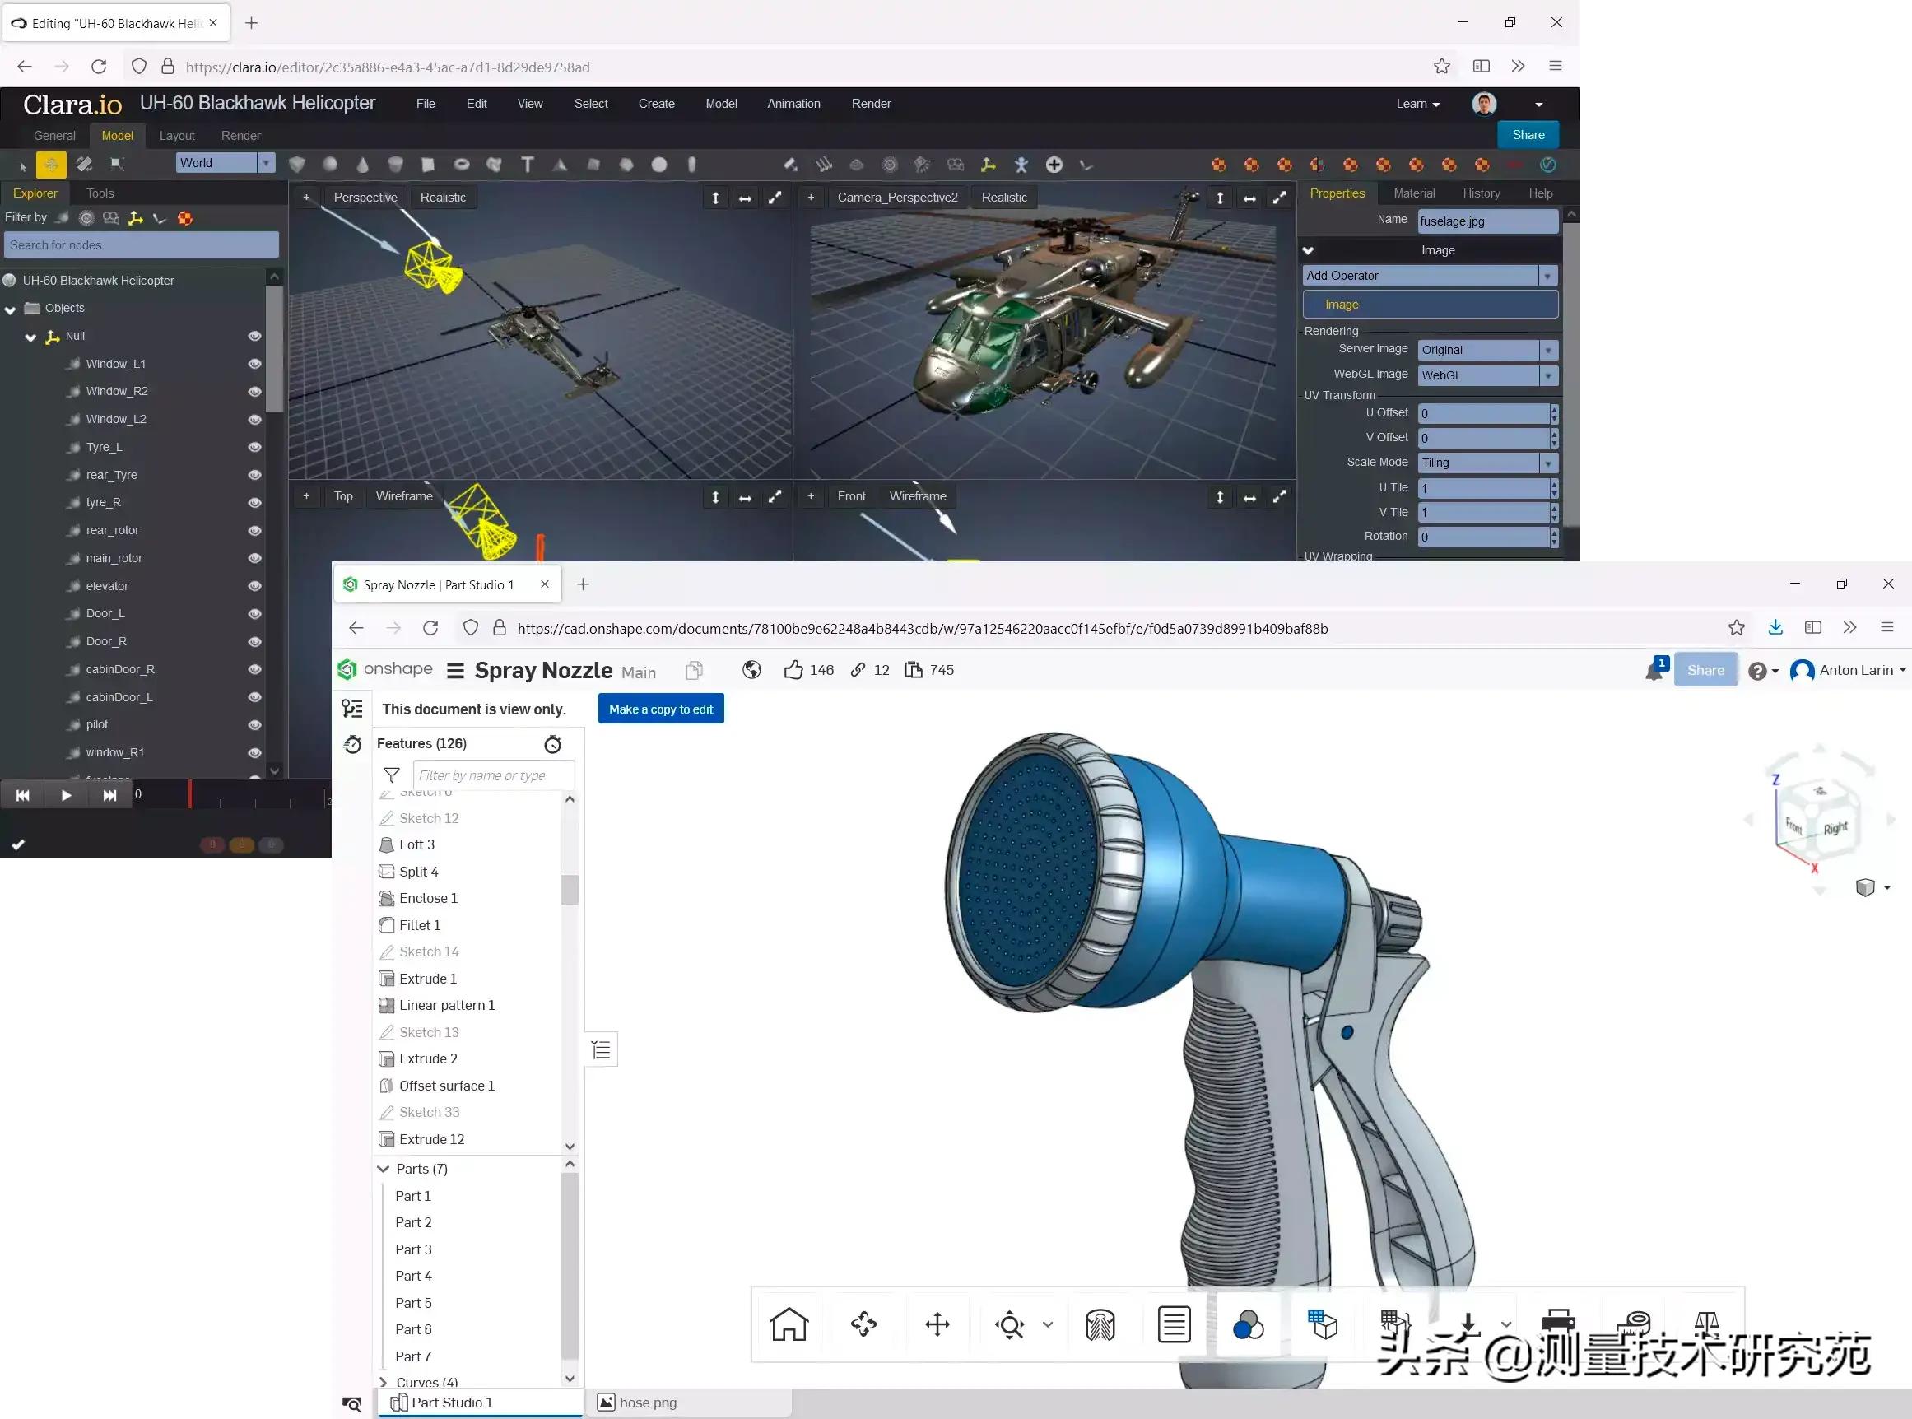The image size is (1912, 1419).
Task: Open the Scale Mode Tiling dropdown
Action: (x=1548, y=463)
